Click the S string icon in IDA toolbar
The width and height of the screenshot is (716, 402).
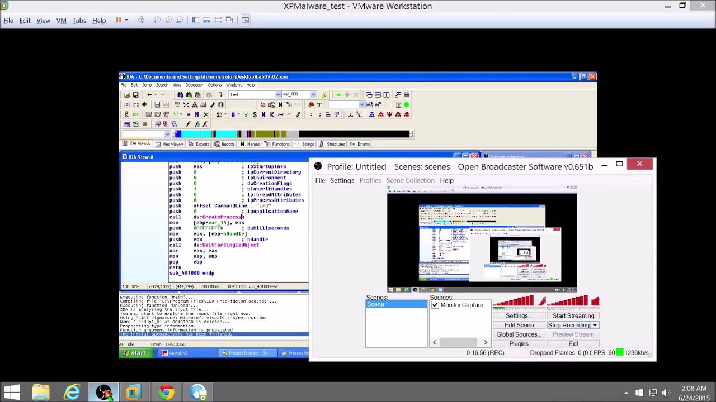(255, 114)
